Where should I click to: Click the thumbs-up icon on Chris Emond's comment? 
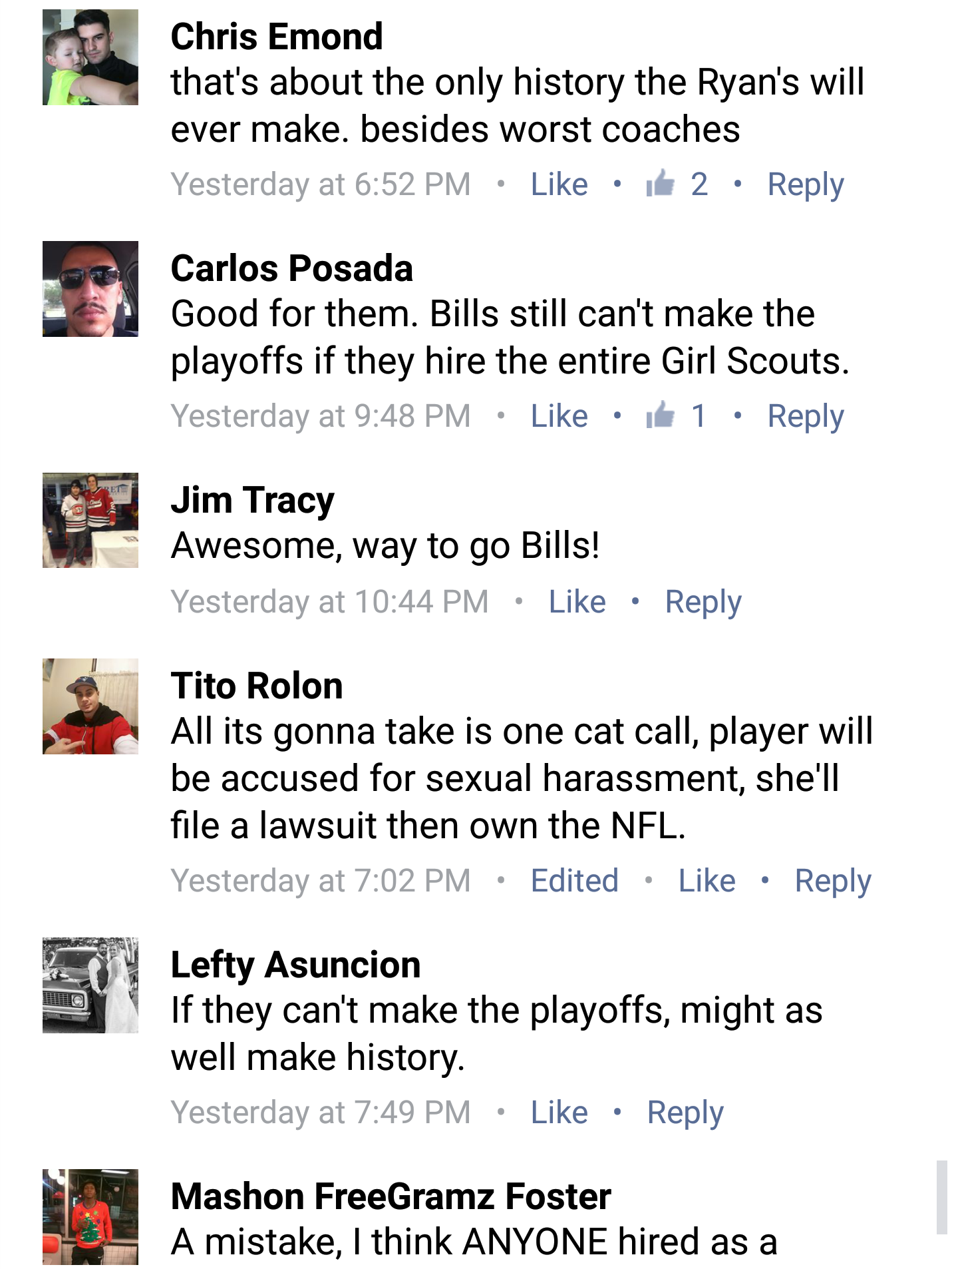[x=660, y=184]
